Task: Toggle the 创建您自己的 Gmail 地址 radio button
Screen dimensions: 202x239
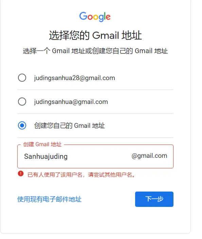Action: (22, 125)
